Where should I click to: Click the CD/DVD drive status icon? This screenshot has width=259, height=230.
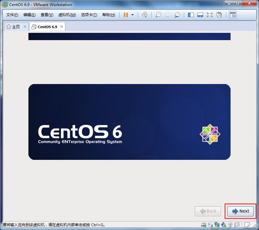coord(210,225)
